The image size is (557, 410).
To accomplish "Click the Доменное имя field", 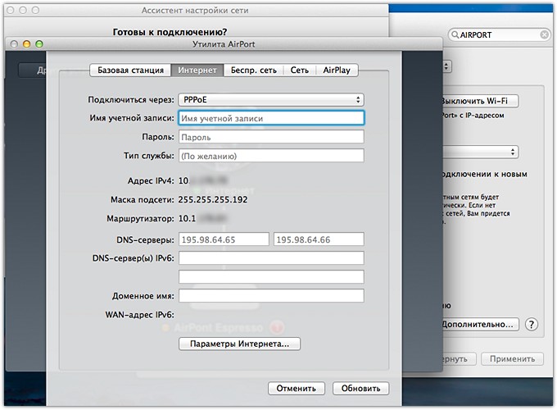I will (x=271, y=295).
